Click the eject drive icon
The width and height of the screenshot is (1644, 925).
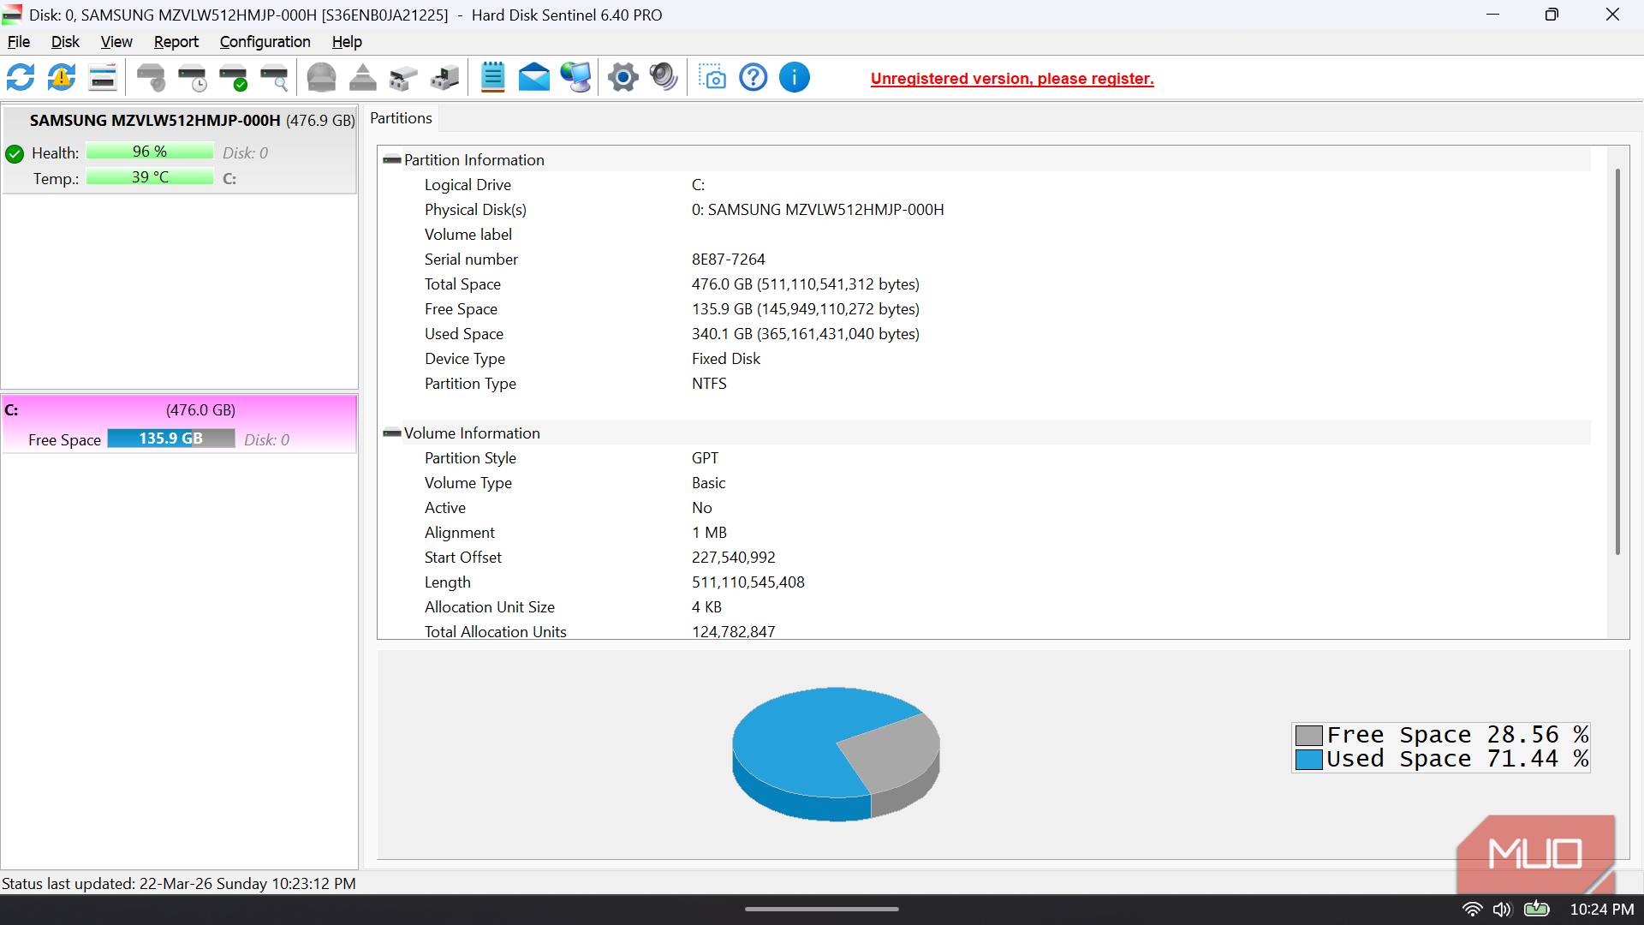tap(363, 78)
